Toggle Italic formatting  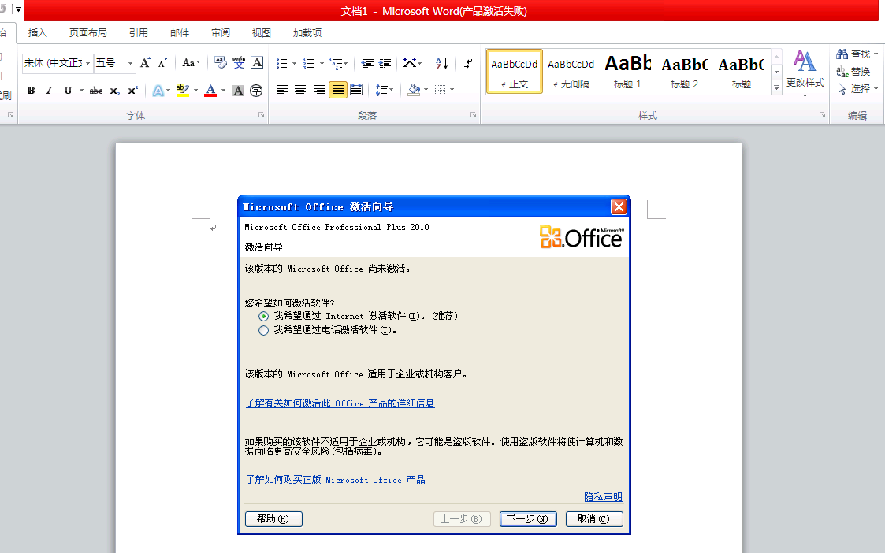click(x=49, y=91)
